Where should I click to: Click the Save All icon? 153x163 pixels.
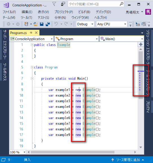pyautogui.click(x=48, y=24)
